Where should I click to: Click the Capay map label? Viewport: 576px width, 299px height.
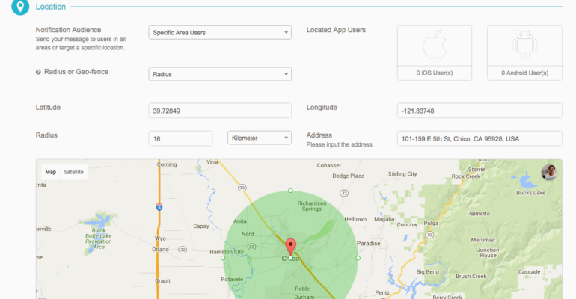tap(201, 226)
